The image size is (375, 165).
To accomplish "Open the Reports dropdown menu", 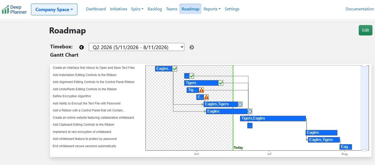I will [x=212, y=9].
